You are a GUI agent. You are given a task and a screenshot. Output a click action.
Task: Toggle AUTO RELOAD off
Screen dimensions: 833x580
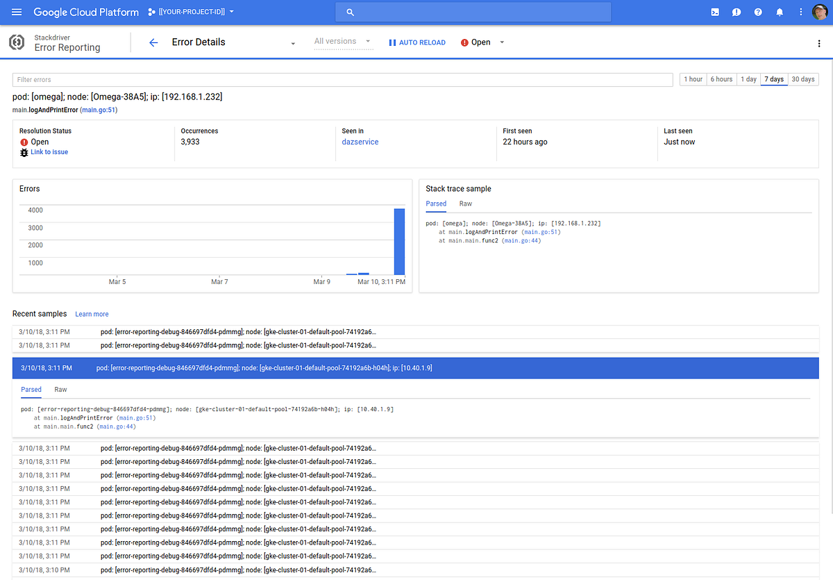(416, 42)
